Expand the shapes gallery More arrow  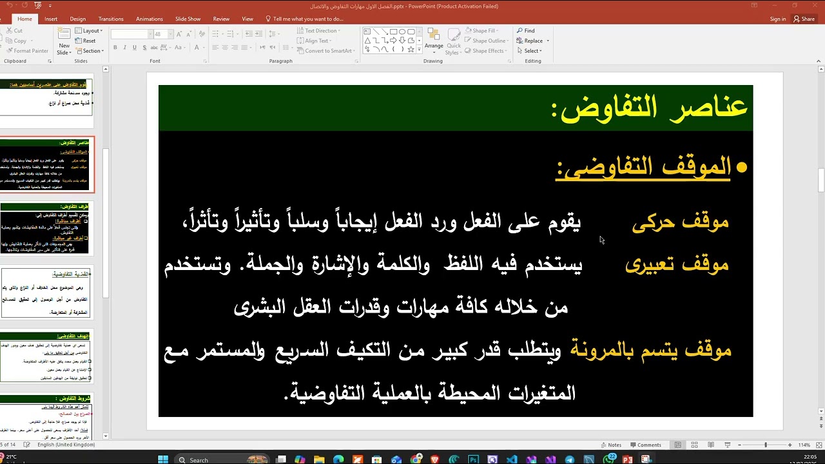pos(419,49)
